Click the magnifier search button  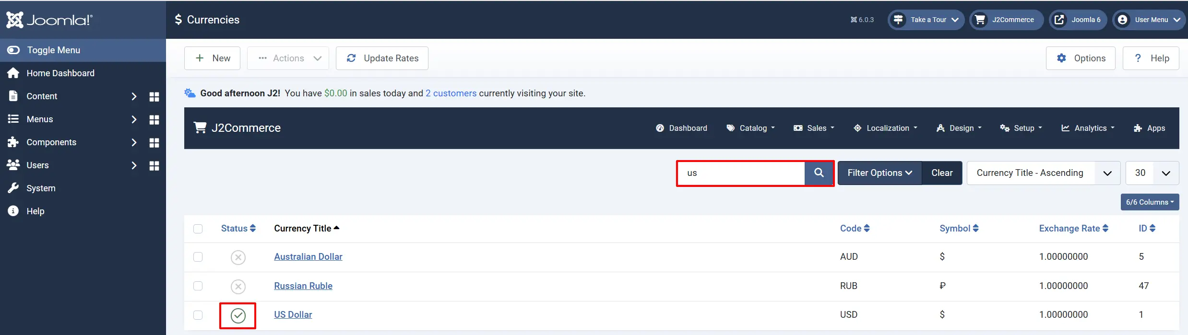tap(819, 173)
